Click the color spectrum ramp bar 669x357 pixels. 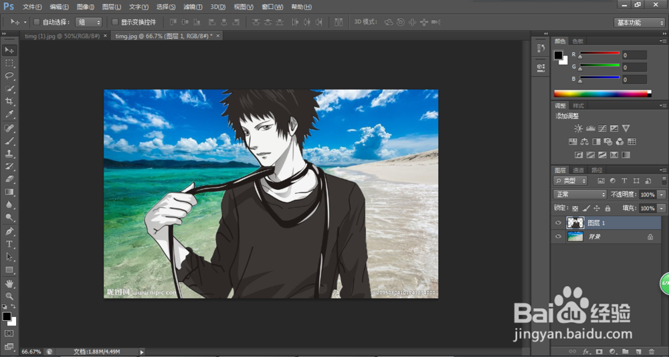[603, 94]
